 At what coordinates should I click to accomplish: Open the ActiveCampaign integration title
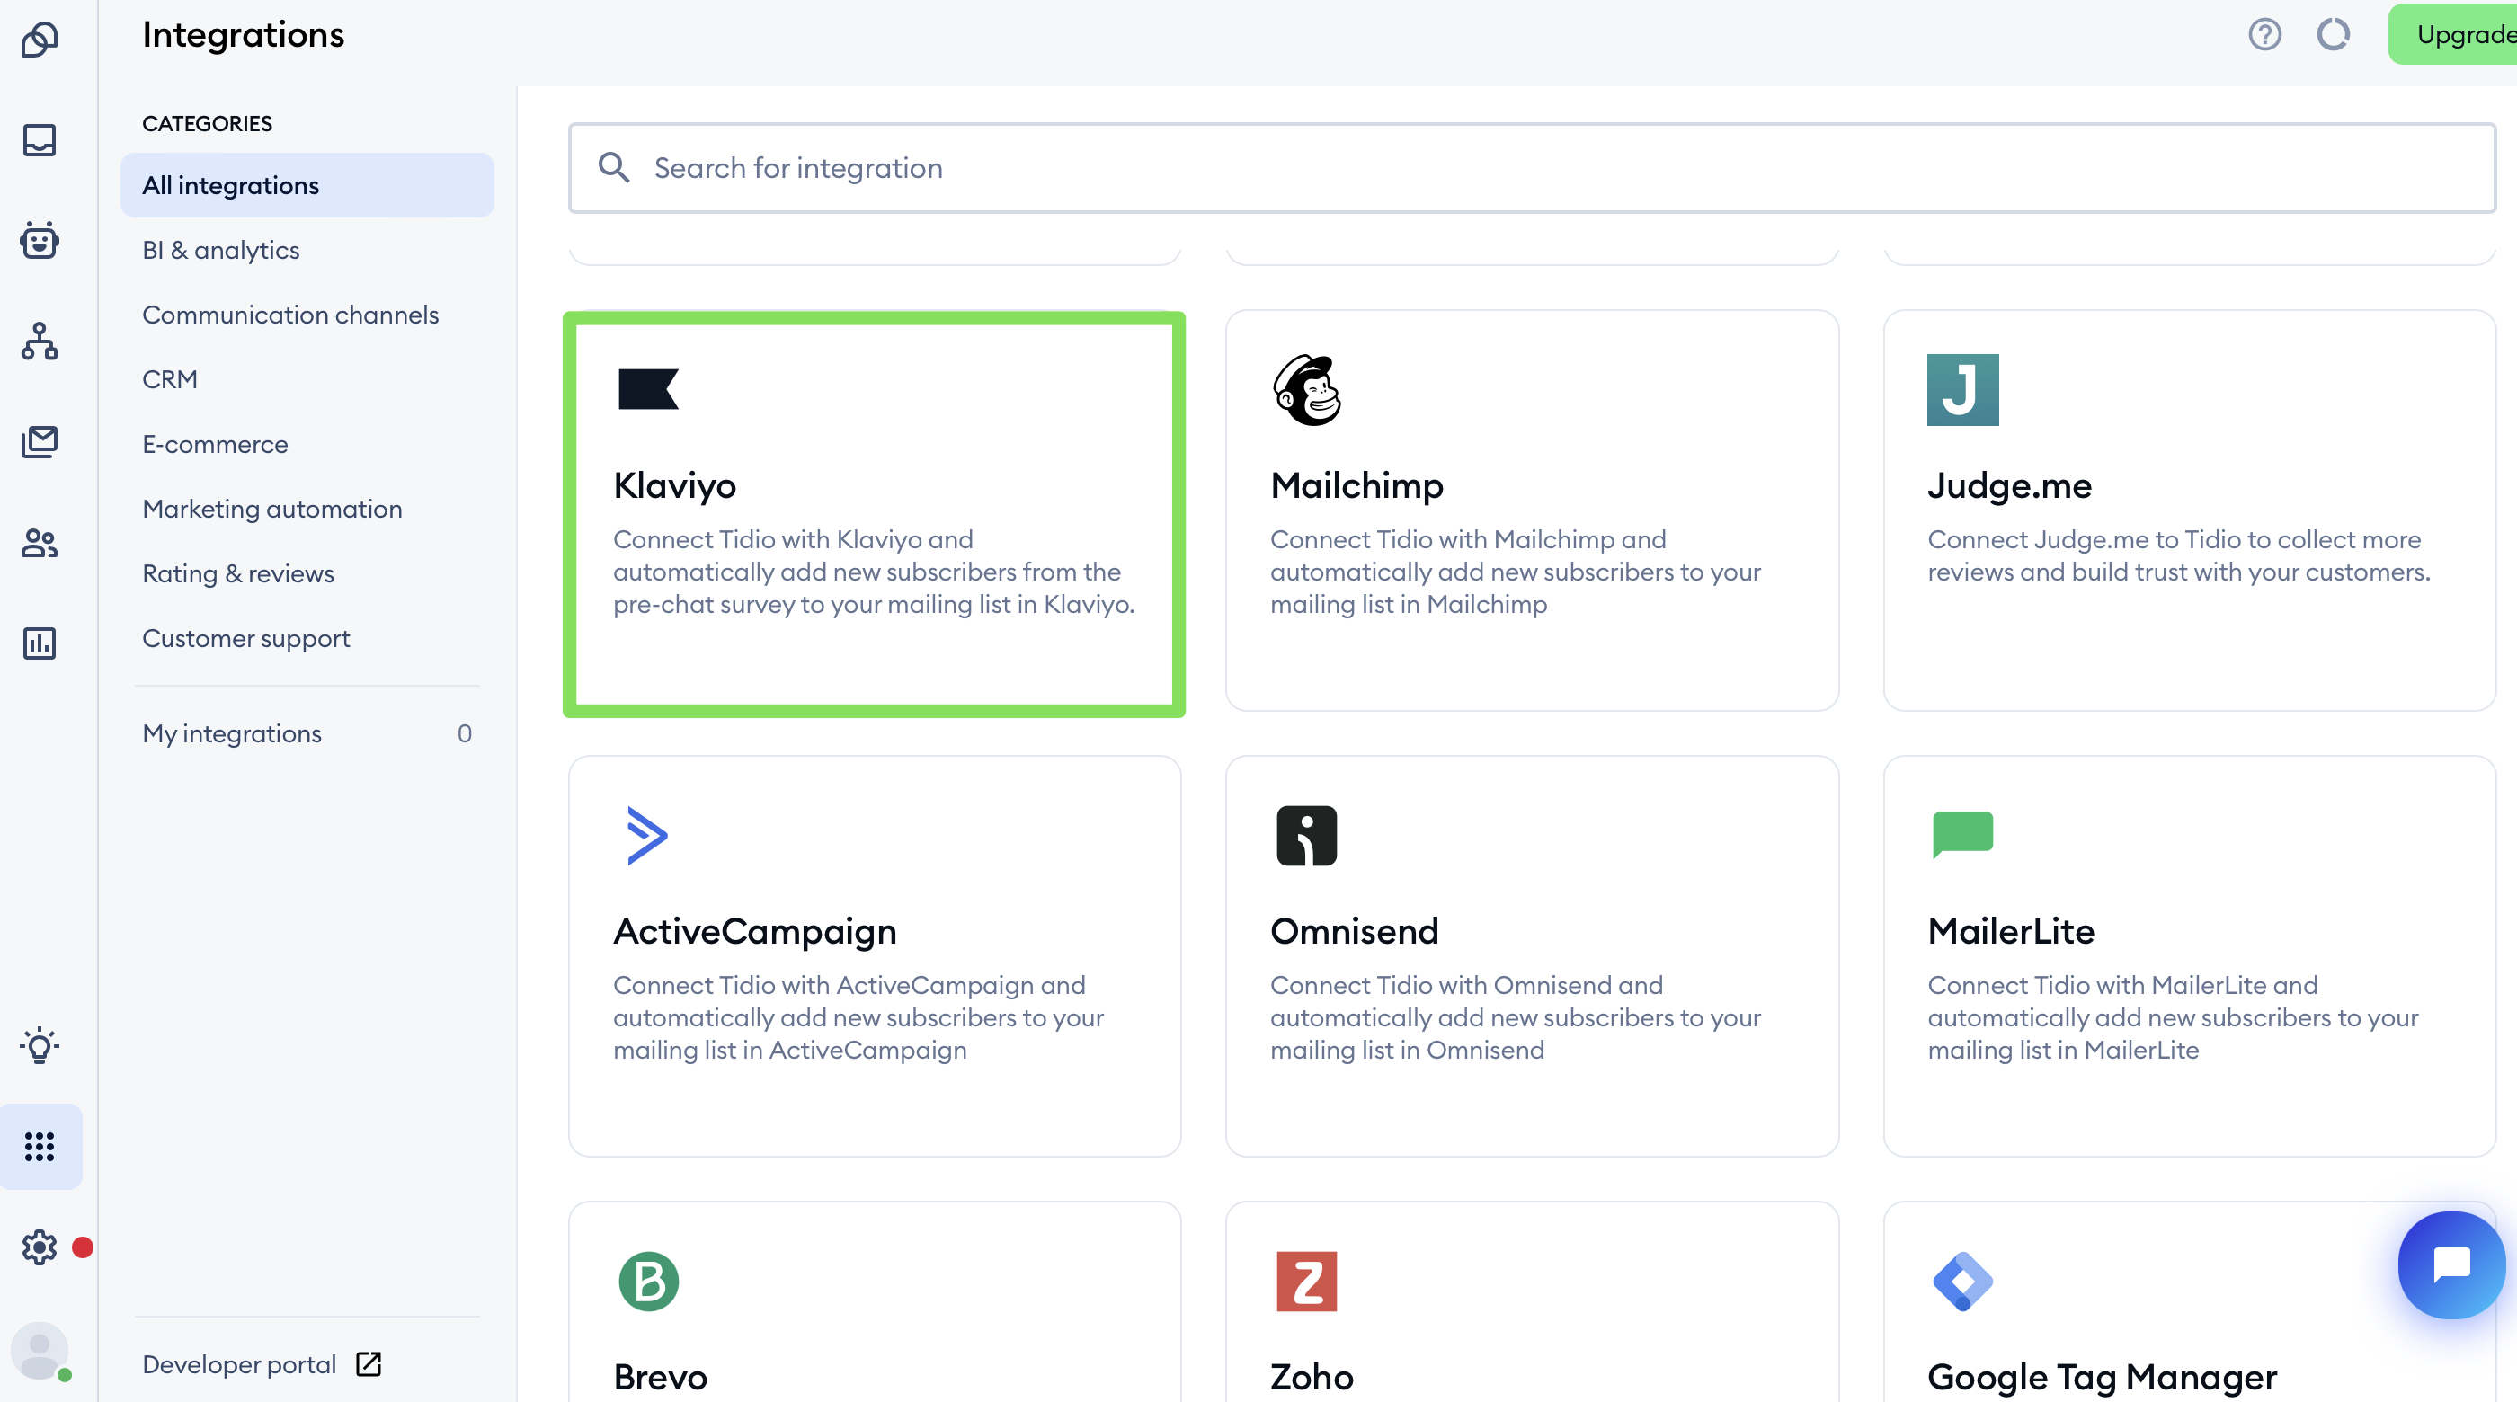tap(754, 931)
